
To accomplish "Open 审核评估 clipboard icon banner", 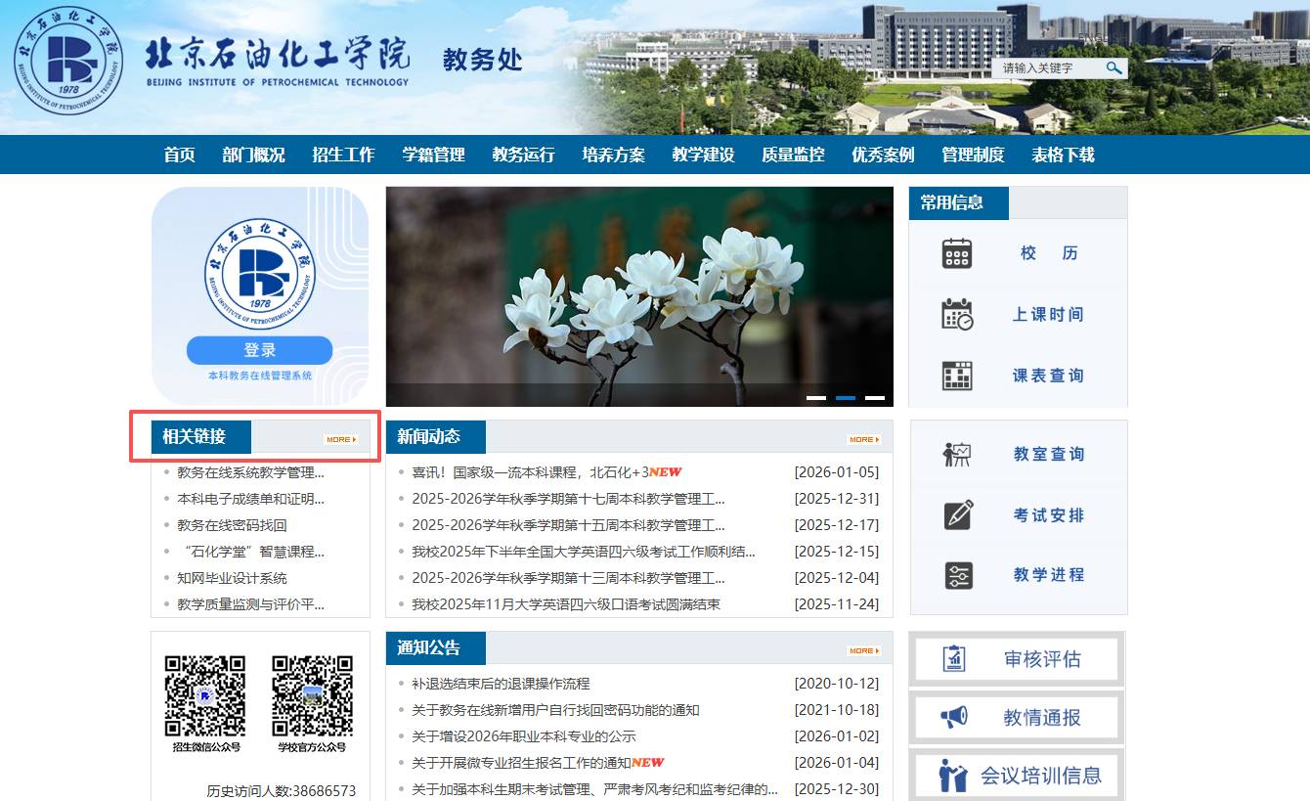I will pyautogui.click(x=954, y=659).
